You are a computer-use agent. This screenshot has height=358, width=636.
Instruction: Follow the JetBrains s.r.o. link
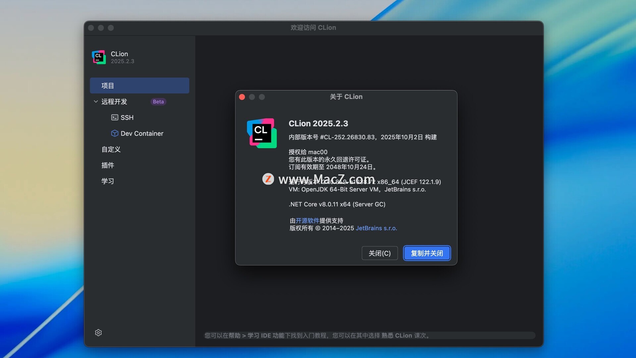376,228
